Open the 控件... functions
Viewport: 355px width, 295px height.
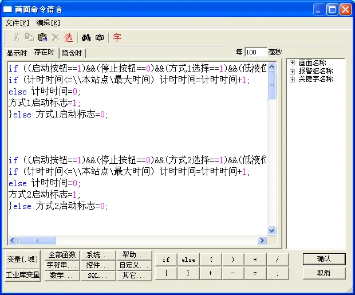click(x=98, y=265)
